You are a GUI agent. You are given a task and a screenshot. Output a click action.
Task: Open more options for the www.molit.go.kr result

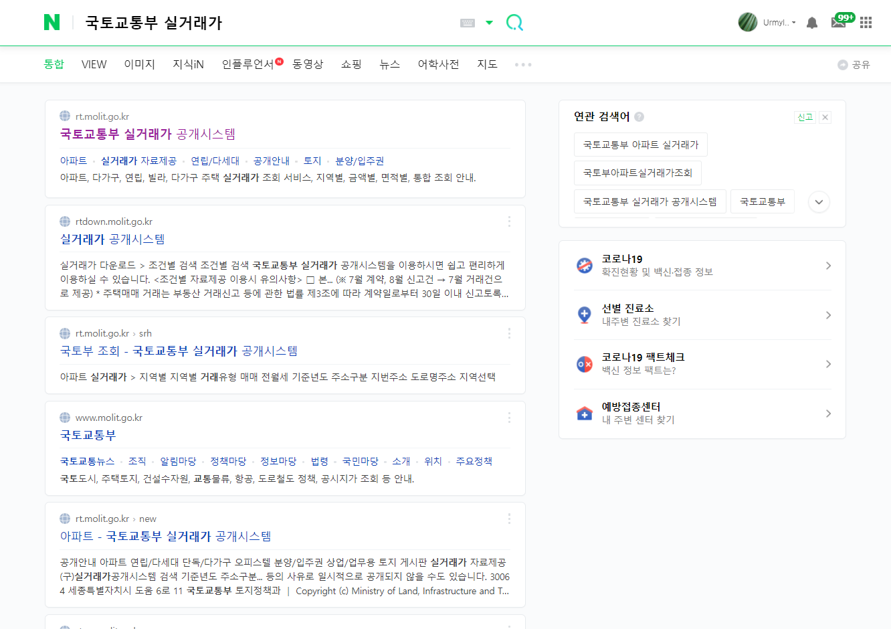click(509, 418)
